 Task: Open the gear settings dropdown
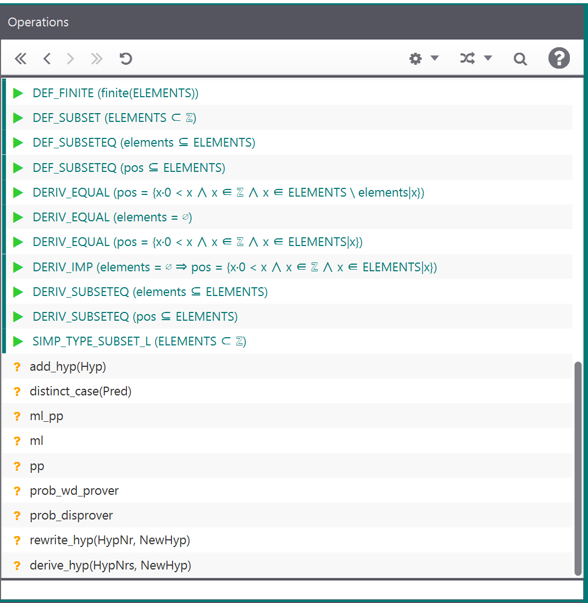(424, 59)
